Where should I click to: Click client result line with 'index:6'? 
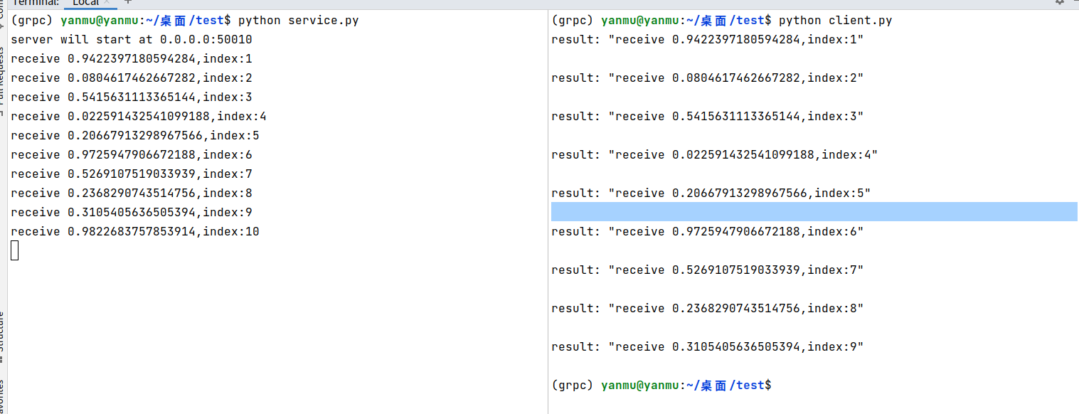click(x=708, y=232)
